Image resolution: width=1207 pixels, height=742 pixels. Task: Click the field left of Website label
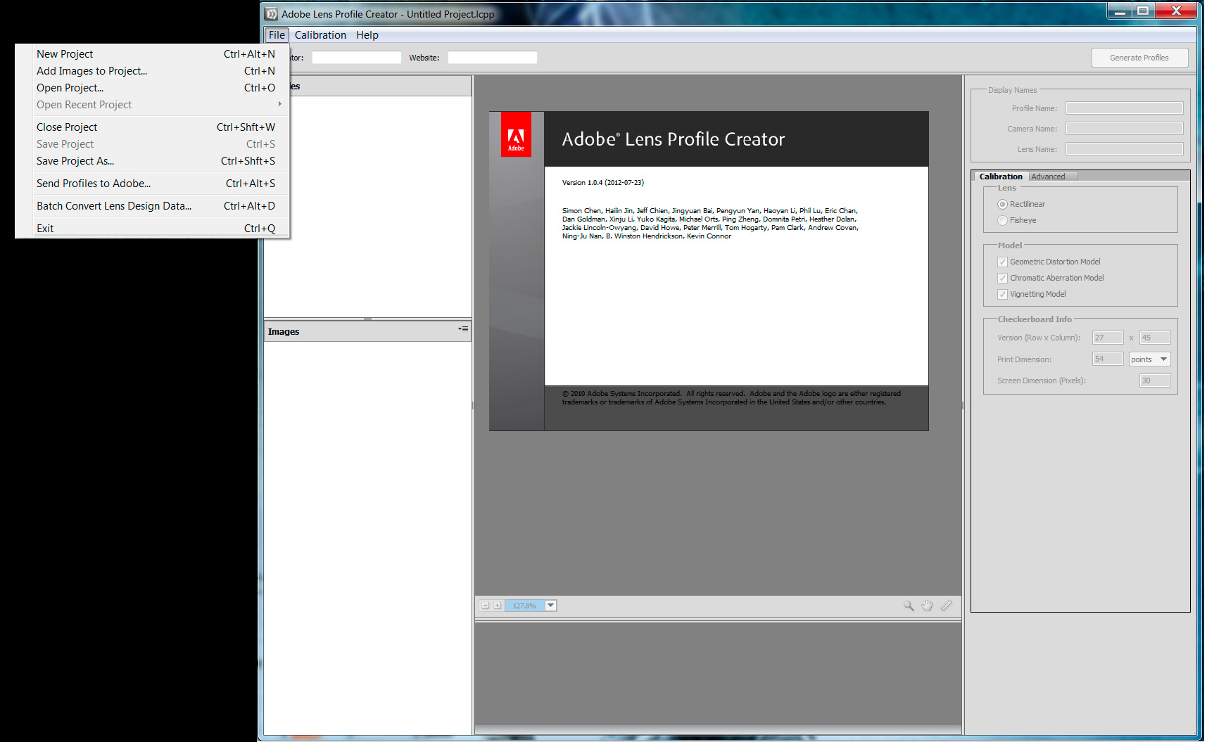(x=356, y=58)
